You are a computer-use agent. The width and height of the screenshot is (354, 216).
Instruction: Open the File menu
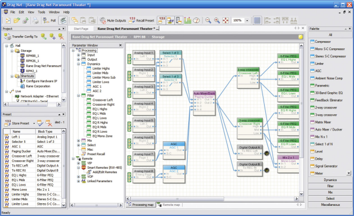click(x=12, y=12)
